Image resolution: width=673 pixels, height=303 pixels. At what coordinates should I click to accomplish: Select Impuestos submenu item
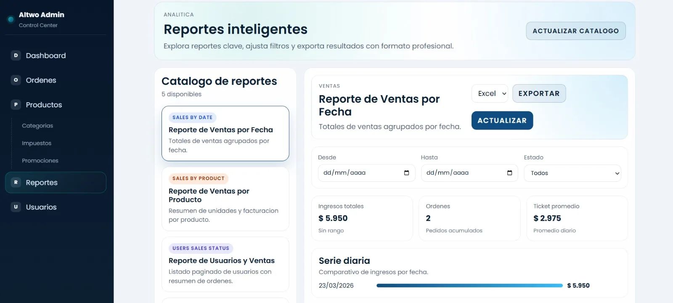click(x=37, y=143)
